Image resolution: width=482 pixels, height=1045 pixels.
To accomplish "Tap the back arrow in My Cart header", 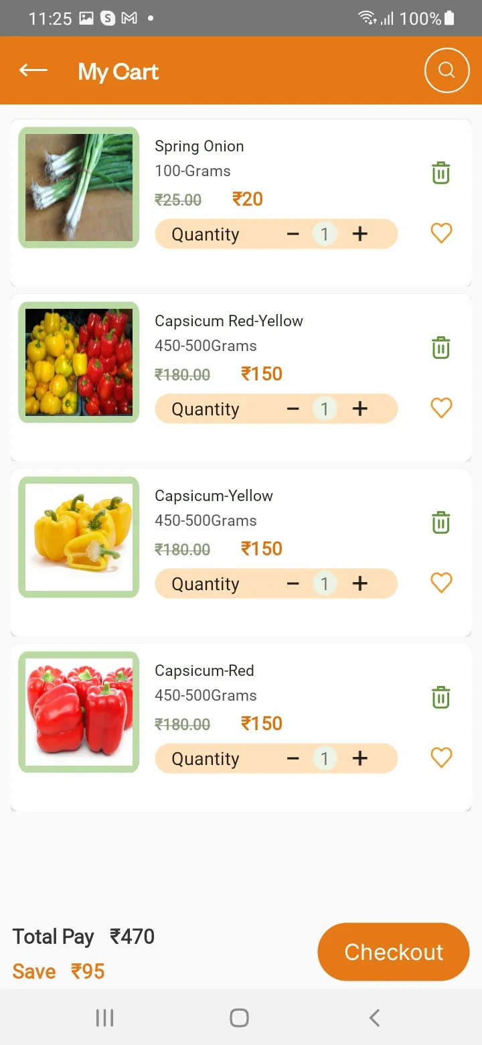I will coord(33,70).
